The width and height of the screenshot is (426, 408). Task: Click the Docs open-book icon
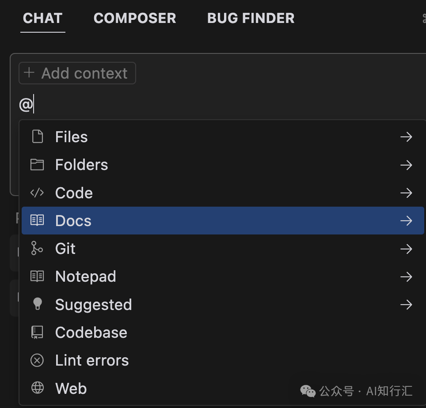coord(37,220)
